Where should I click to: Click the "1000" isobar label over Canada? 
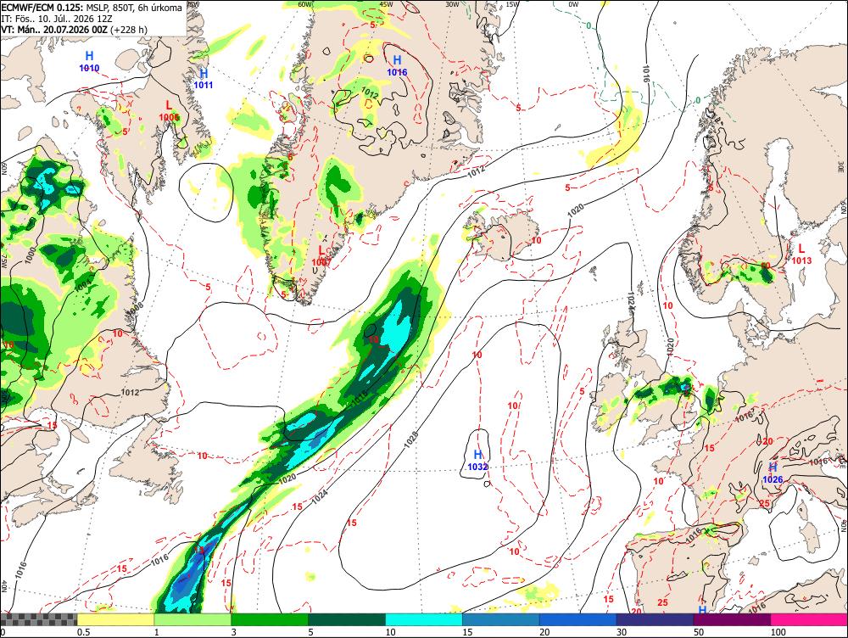click(x=31, y=255)
